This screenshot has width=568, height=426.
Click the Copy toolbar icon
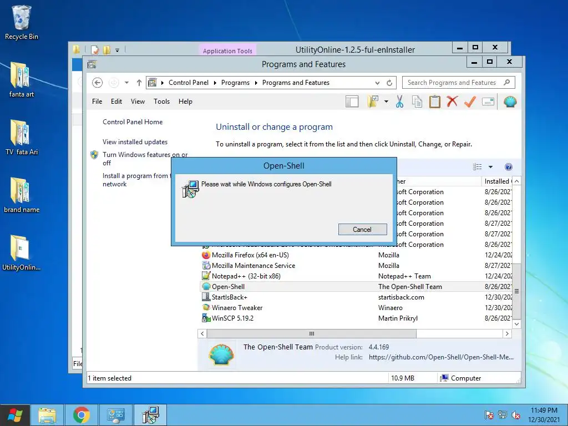[417, 102]
